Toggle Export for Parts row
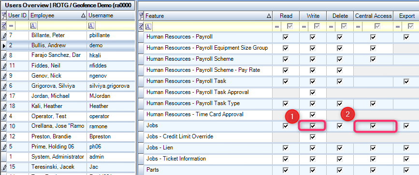 (x=406, y=170)
